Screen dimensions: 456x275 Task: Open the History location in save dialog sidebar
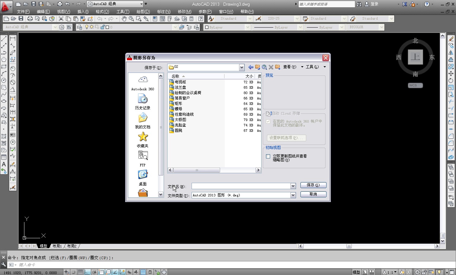click(143, 102)
